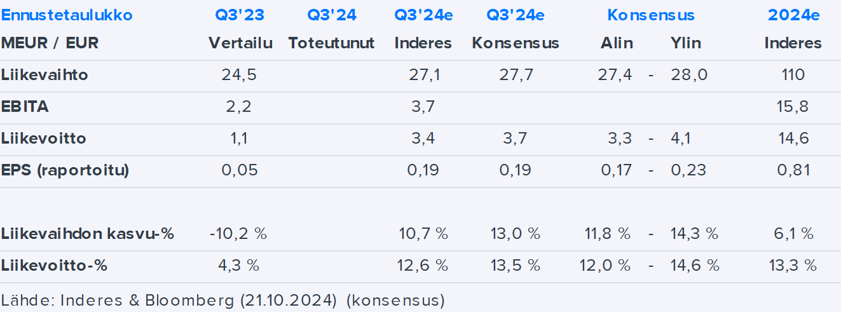Select the Liikevaihdon kasvu-% row label

(87, 234)
